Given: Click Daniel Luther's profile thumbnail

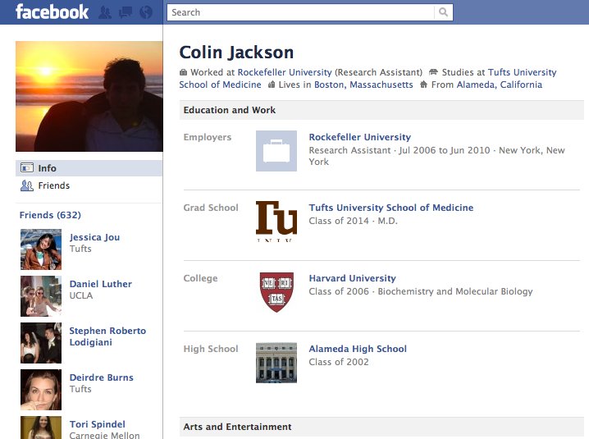Looking at the screenshot, I should [41, 296].
